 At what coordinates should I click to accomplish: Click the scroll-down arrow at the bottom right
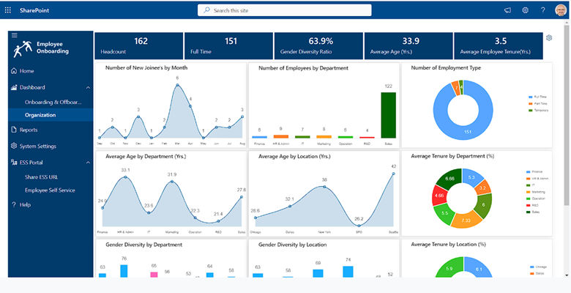pyautogui.click(x=567, y=275)
